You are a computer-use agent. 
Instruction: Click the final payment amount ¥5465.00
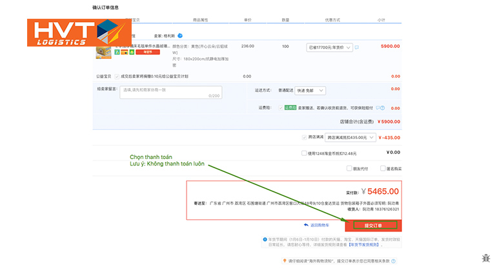tap(380, 191)
